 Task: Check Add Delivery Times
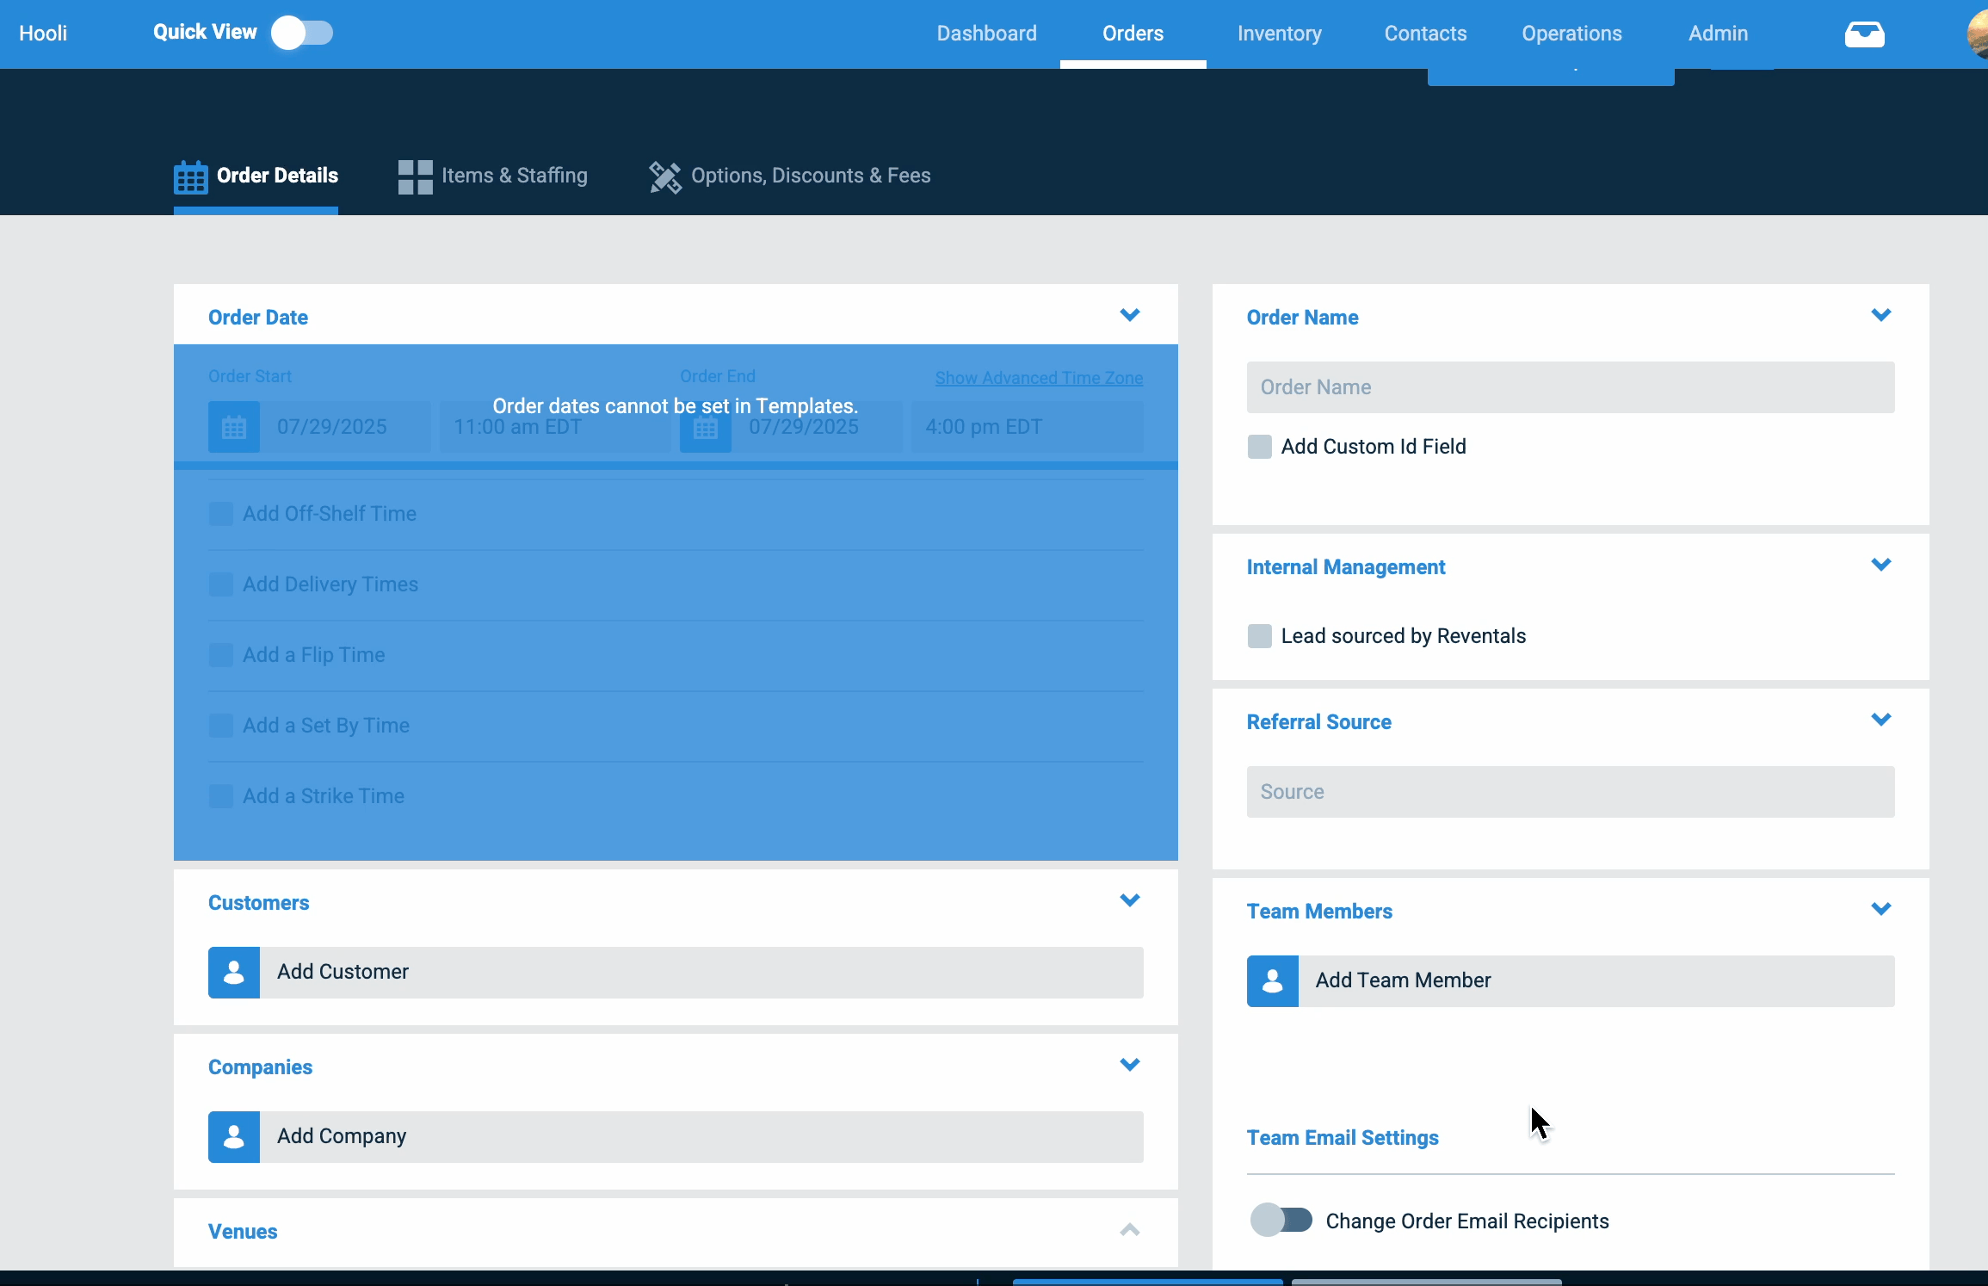click(220, 584)
